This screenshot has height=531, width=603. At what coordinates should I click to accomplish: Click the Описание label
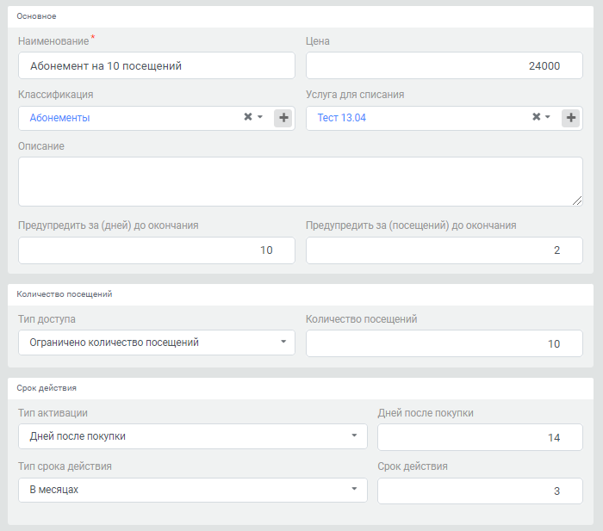point(41,146)
